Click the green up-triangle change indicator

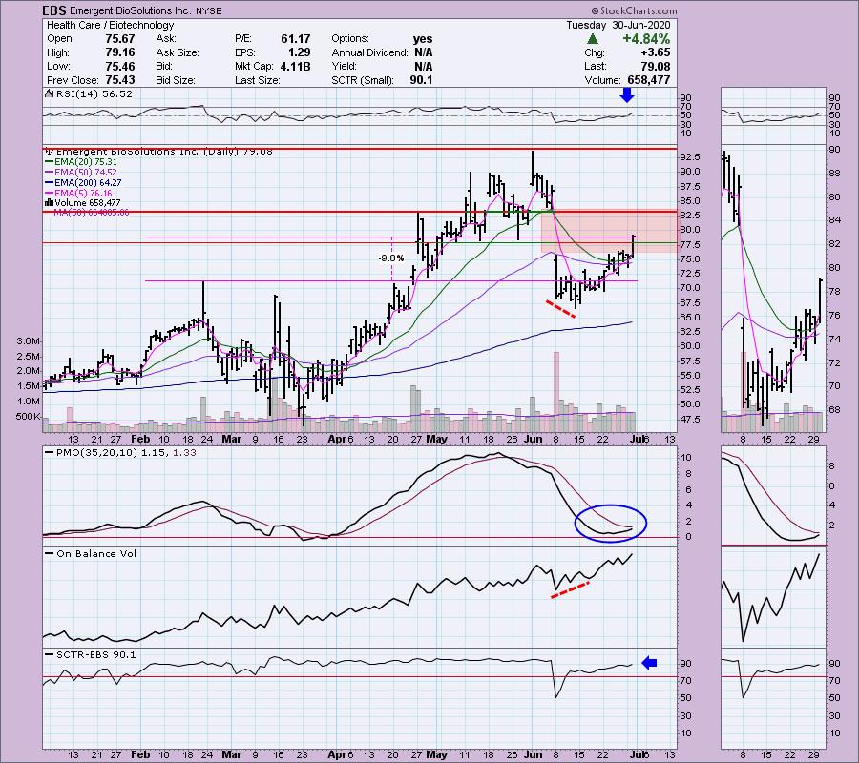coord(592,39)
